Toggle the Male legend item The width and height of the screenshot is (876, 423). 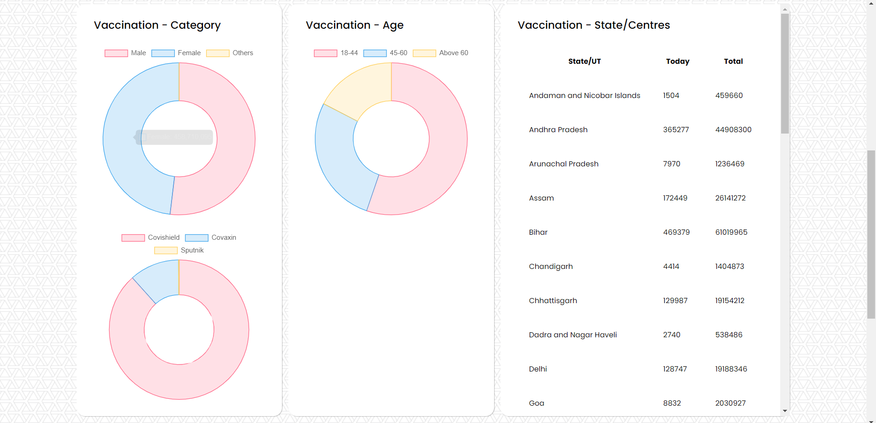125,53
